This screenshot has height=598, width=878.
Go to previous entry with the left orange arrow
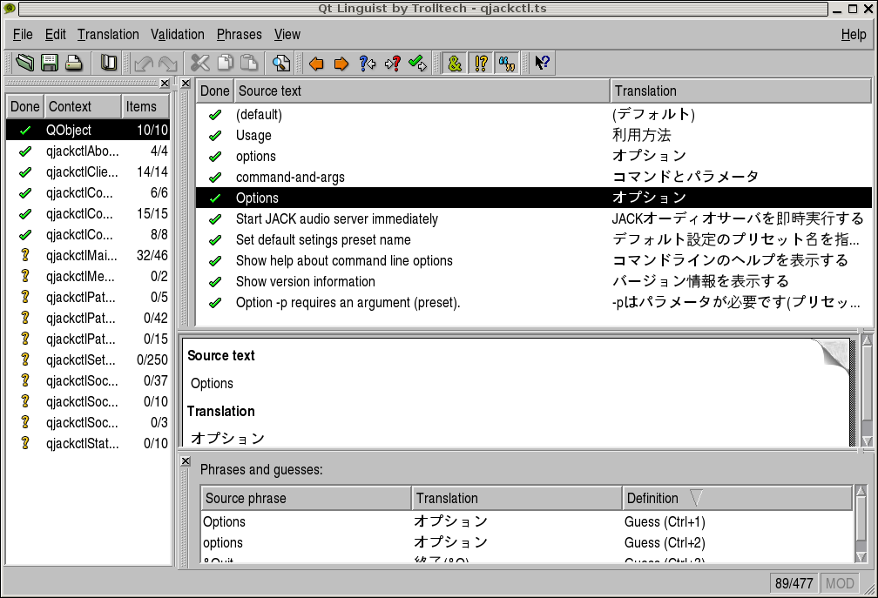(316, 64)
